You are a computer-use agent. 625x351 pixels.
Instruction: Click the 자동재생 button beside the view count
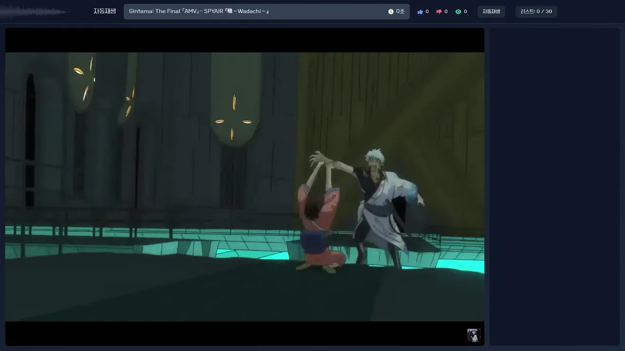click(x=491, y=12)
